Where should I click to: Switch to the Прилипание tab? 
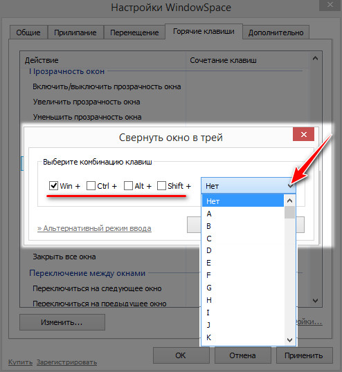click(x=75, y=32)
